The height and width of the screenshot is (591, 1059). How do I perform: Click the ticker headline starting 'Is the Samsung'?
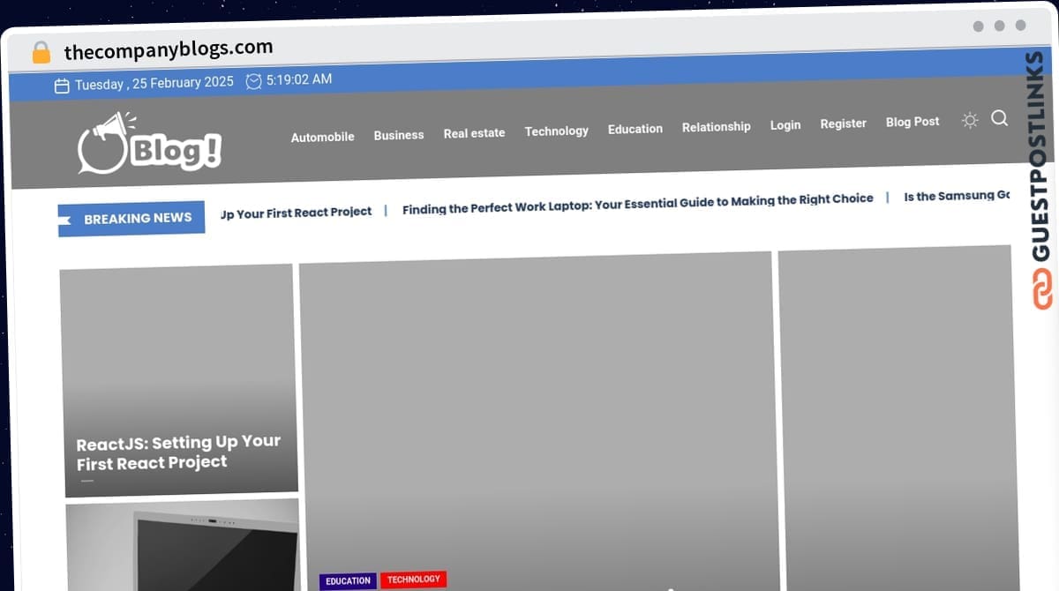tap(957, 196)
